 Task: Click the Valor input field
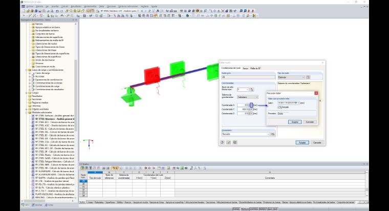coord(289,103)
